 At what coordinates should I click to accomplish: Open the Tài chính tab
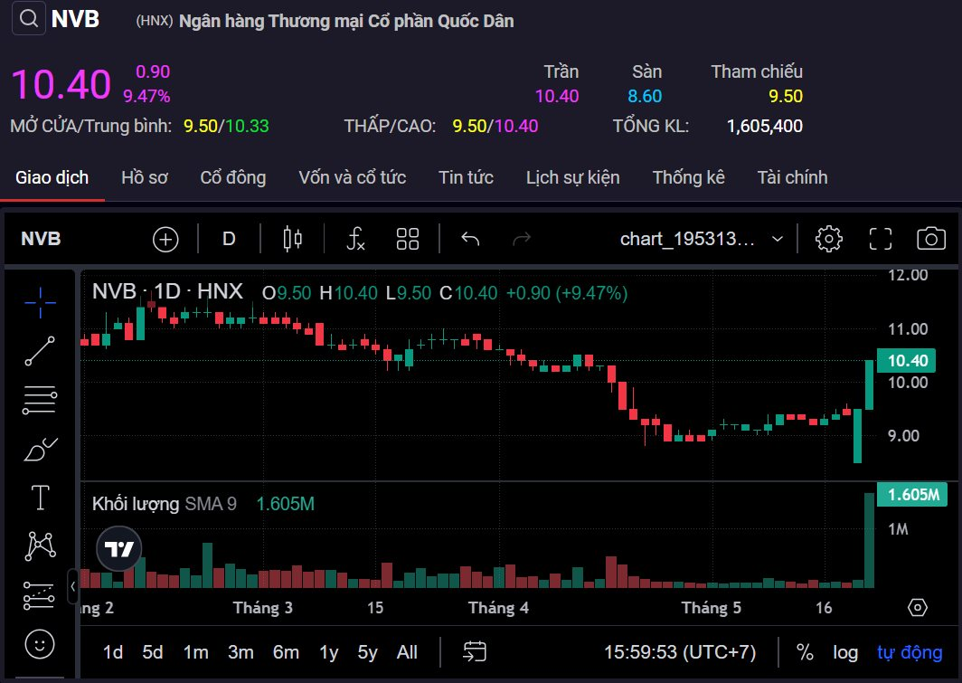(x=792, y=177)
